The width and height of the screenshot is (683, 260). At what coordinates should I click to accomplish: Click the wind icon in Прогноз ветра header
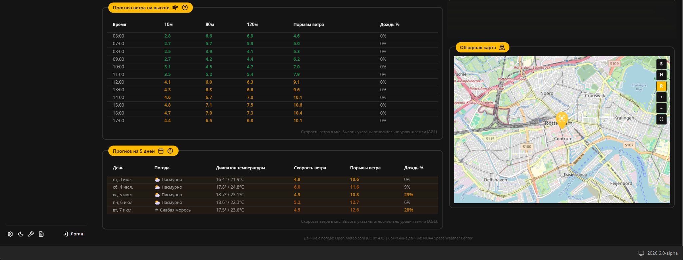[175, 8]
